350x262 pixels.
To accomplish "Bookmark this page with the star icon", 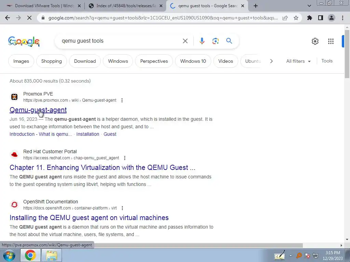I will 296,18.
